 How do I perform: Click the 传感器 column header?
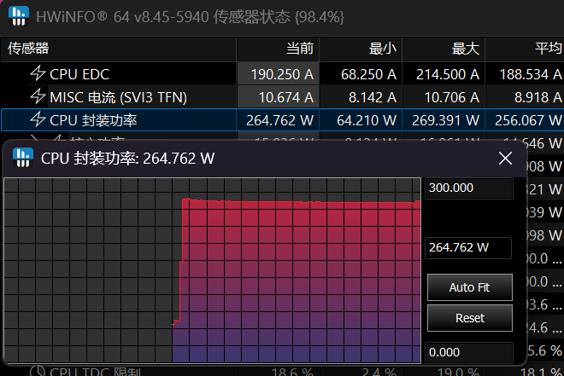pyautogui.click(x=118, y=49)
